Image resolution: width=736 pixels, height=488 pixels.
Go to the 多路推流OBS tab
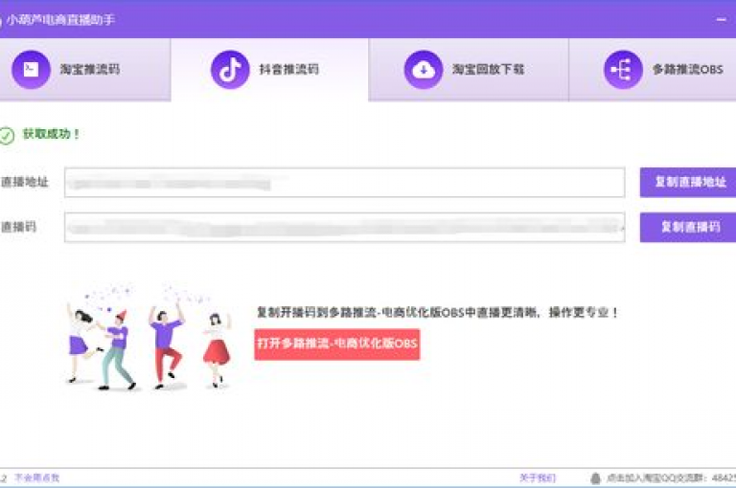coord(653,70)
